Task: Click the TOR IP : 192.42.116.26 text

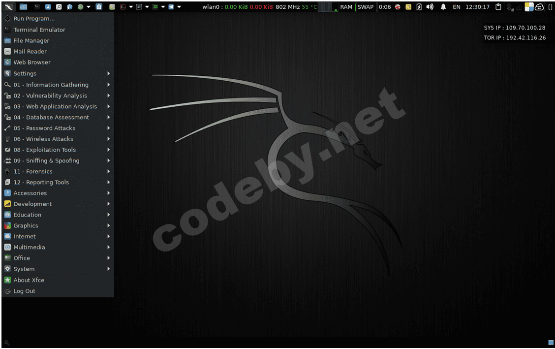Action: click(x=515, y=37)
